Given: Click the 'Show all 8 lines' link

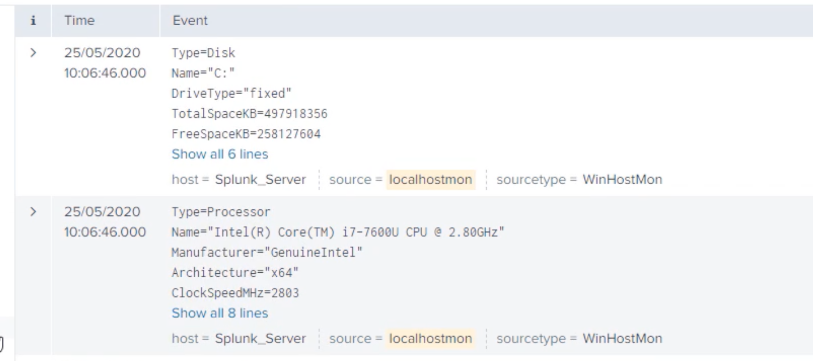Looking at the screenshot, I should click(219, 313).
